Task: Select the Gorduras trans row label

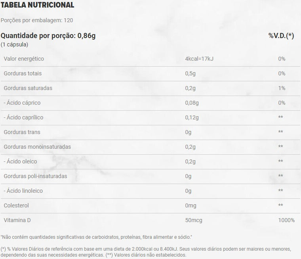Action: [x=22, y=132]
